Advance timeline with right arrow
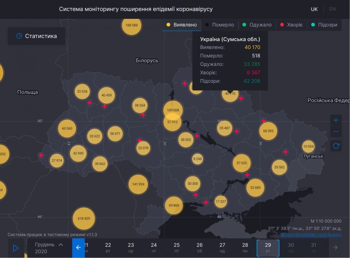Image resolution: width=350 pixels, height=258 pixels. [x=335, y=247]
